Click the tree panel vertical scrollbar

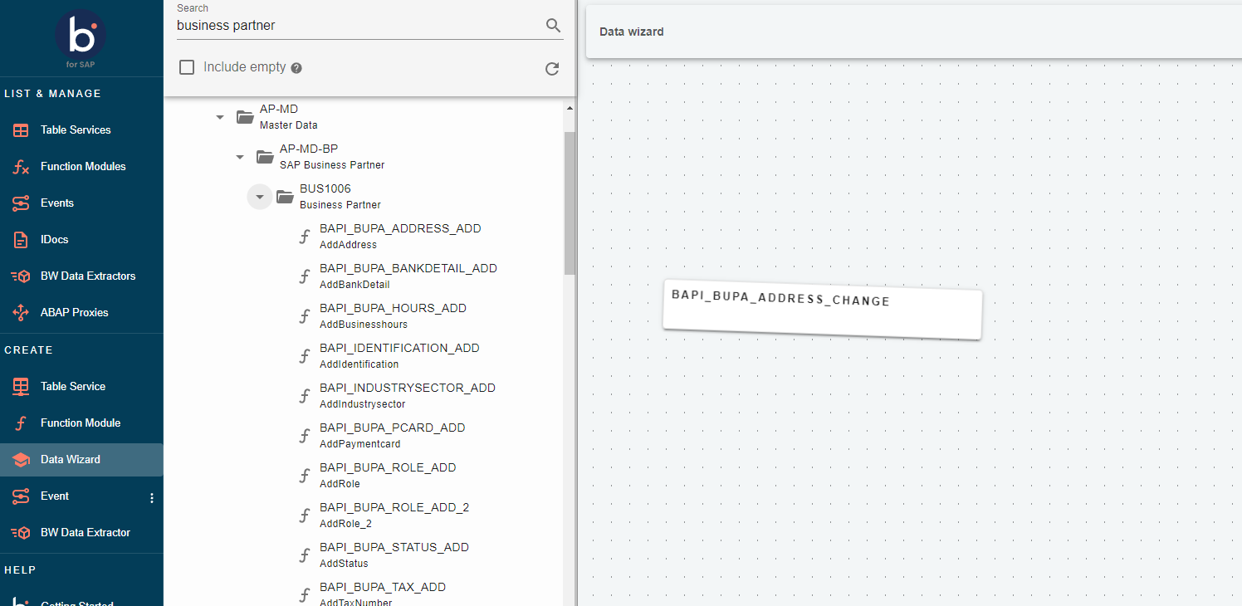point(569,203)
